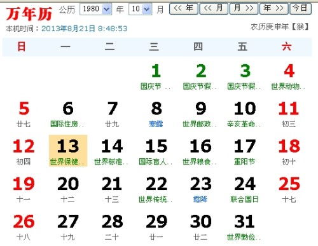The image size is (318, 246).
Task: Click the local time 2013年8月21日 text
Action: [84, 29]
